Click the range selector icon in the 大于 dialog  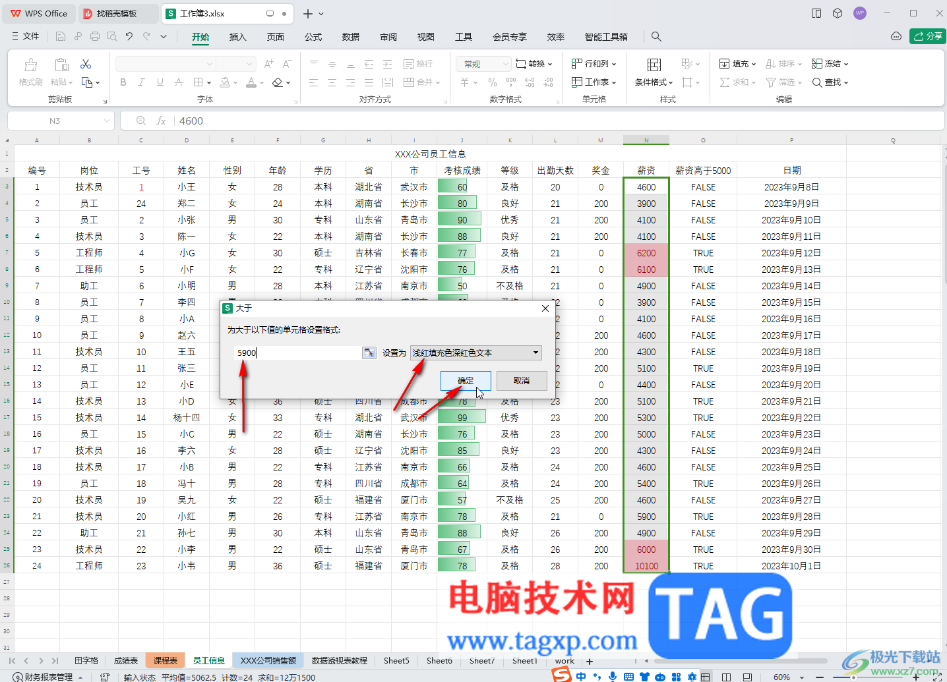(369, 353)
